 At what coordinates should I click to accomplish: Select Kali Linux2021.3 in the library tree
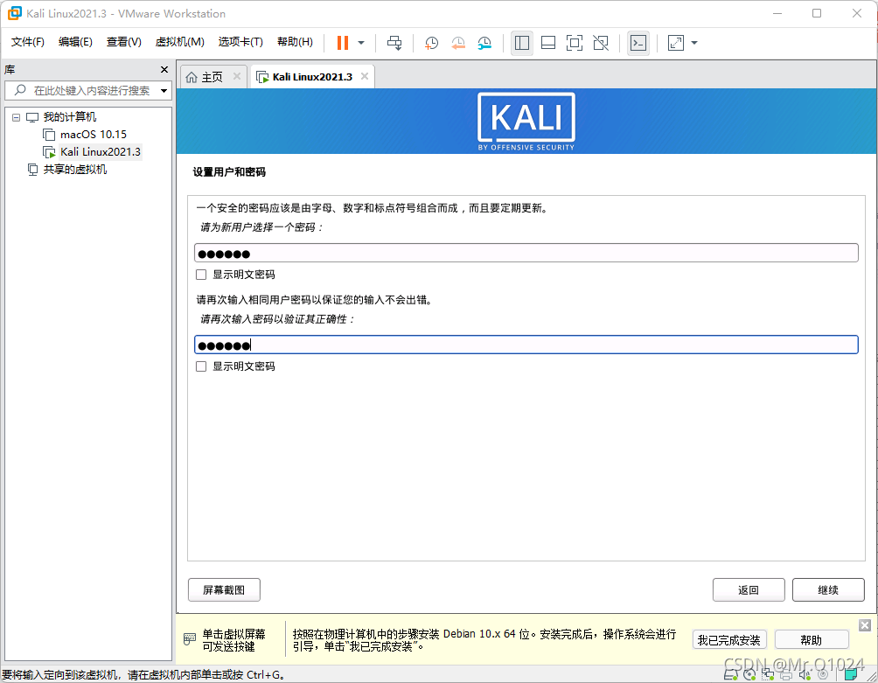pos(101,151)
